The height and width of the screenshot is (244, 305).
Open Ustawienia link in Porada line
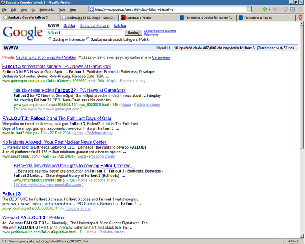161,57
